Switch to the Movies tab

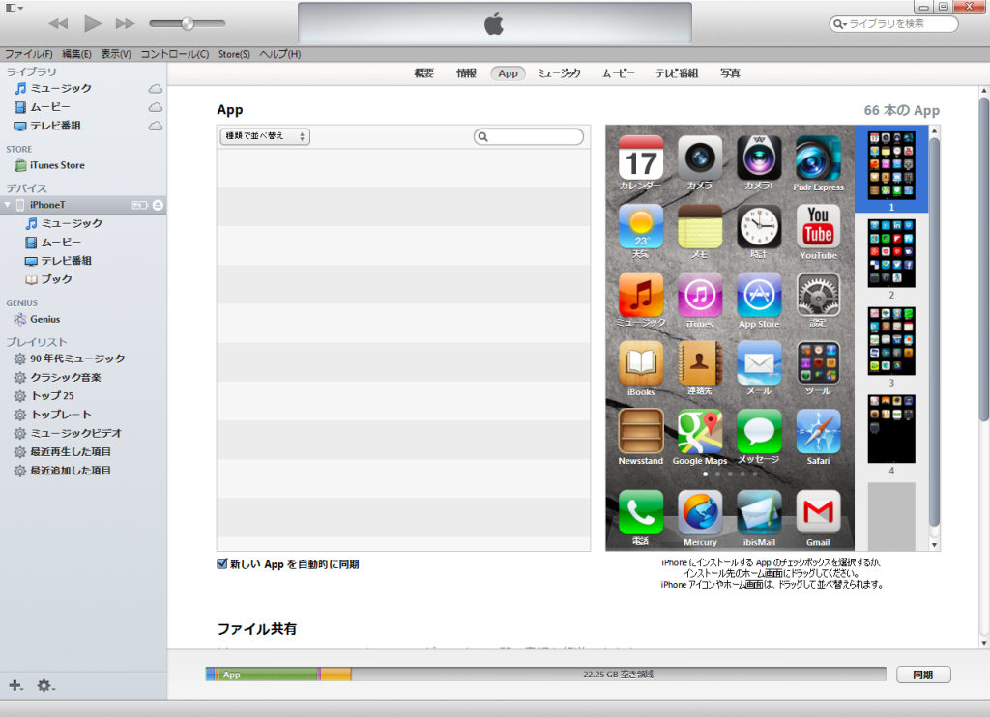(618, 73)
